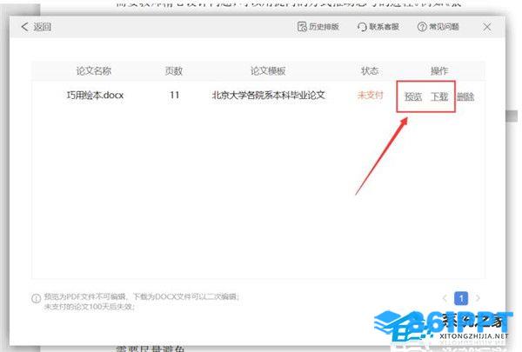
Task: Click the 状态 column header
Action: (x=370, y=70)
